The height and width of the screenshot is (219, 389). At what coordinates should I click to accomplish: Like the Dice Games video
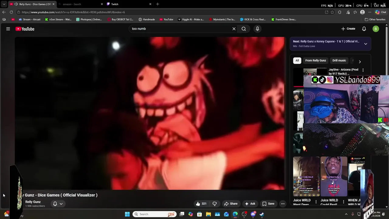click(201, 204)
